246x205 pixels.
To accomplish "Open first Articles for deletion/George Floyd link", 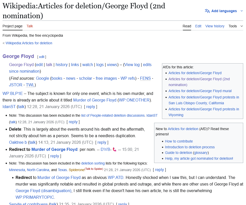I will (x=195, y=73).
